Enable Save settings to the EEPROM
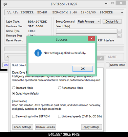Screen dimensions: 128x137 click(13, 116)
